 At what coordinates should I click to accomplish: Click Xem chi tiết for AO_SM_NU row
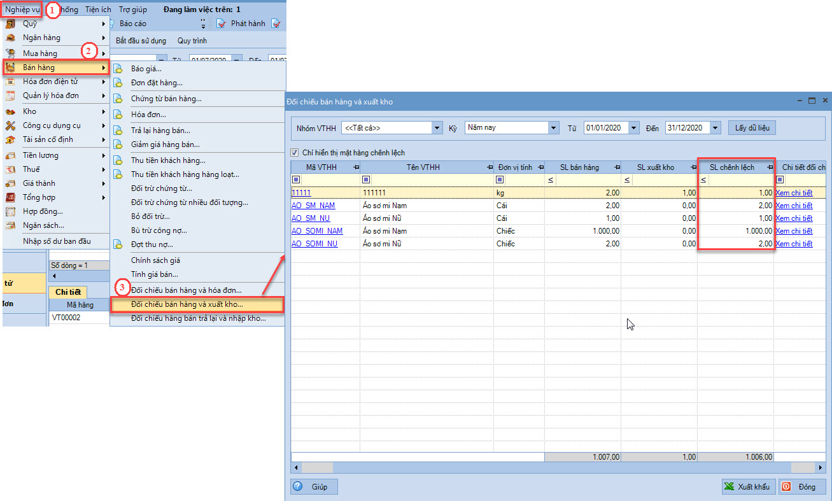[x=794, y=218]
